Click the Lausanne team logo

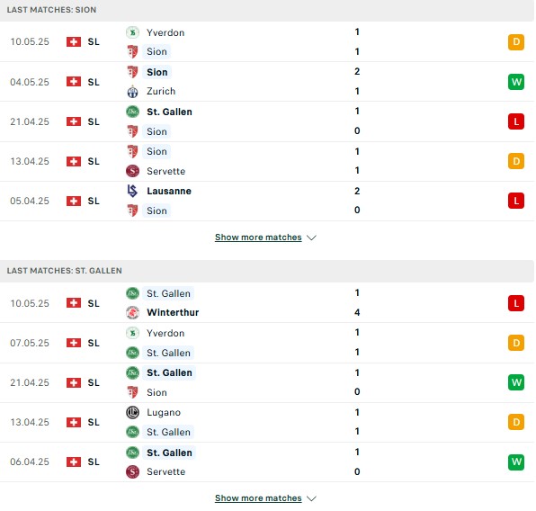[132, 191]
